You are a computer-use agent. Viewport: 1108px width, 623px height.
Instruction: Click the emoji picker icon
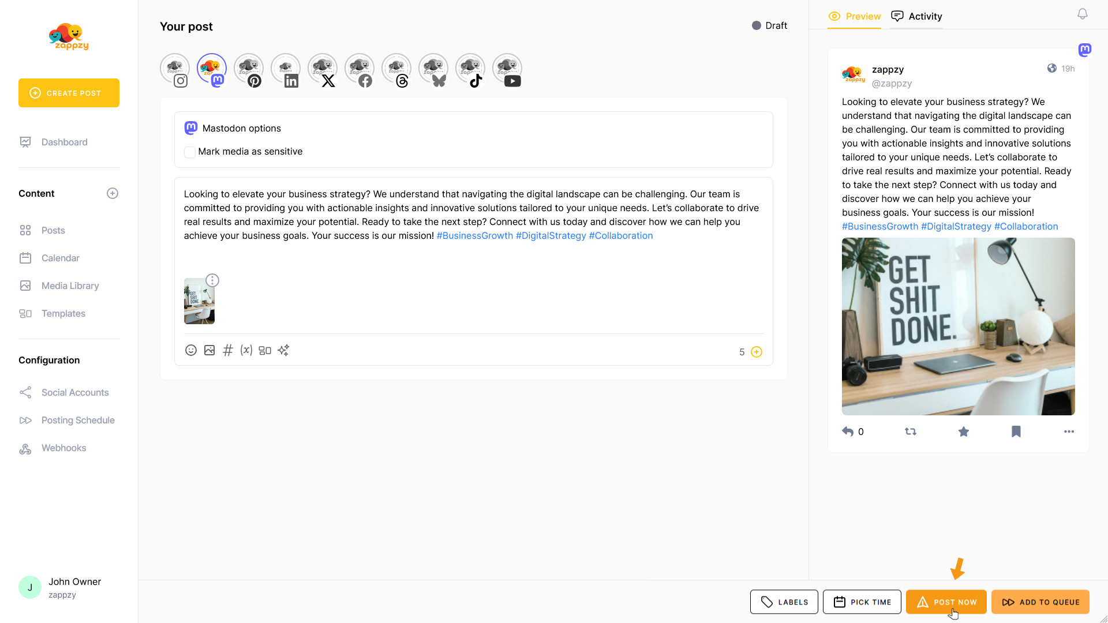[x=190, y=350]
